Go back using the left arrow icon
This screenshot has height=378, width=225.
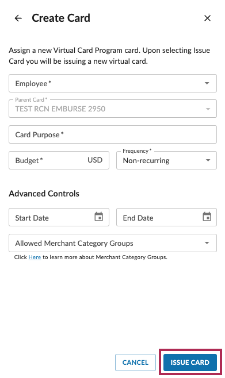(x=18, y=18)
